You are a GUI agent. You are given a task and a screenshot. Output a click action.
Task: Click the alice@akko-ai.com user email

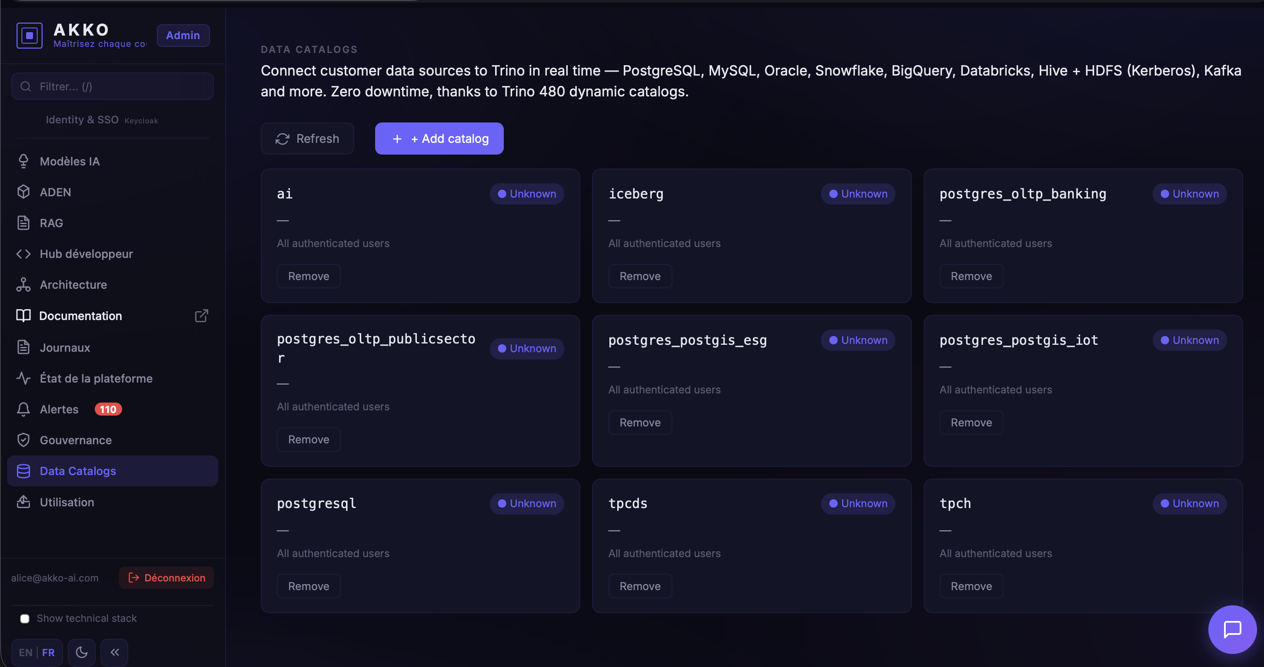click(55, 578)
